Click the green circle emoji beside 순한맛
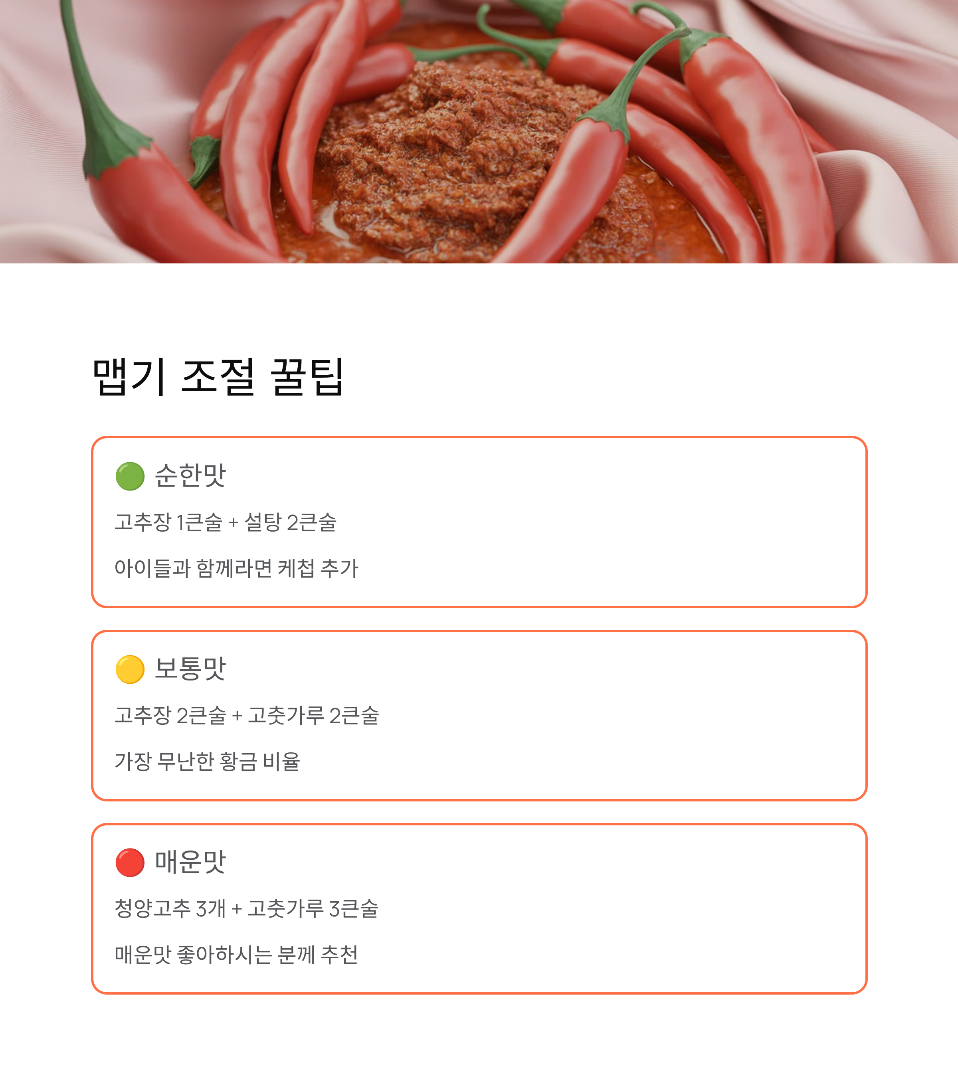Image resolution: width=958 pixels, height=1084 pixels. click(x=130, y=476)
